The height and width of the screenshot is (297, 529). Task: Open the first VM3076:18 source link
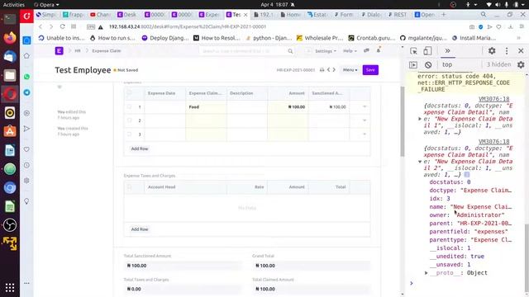point(494,99)
